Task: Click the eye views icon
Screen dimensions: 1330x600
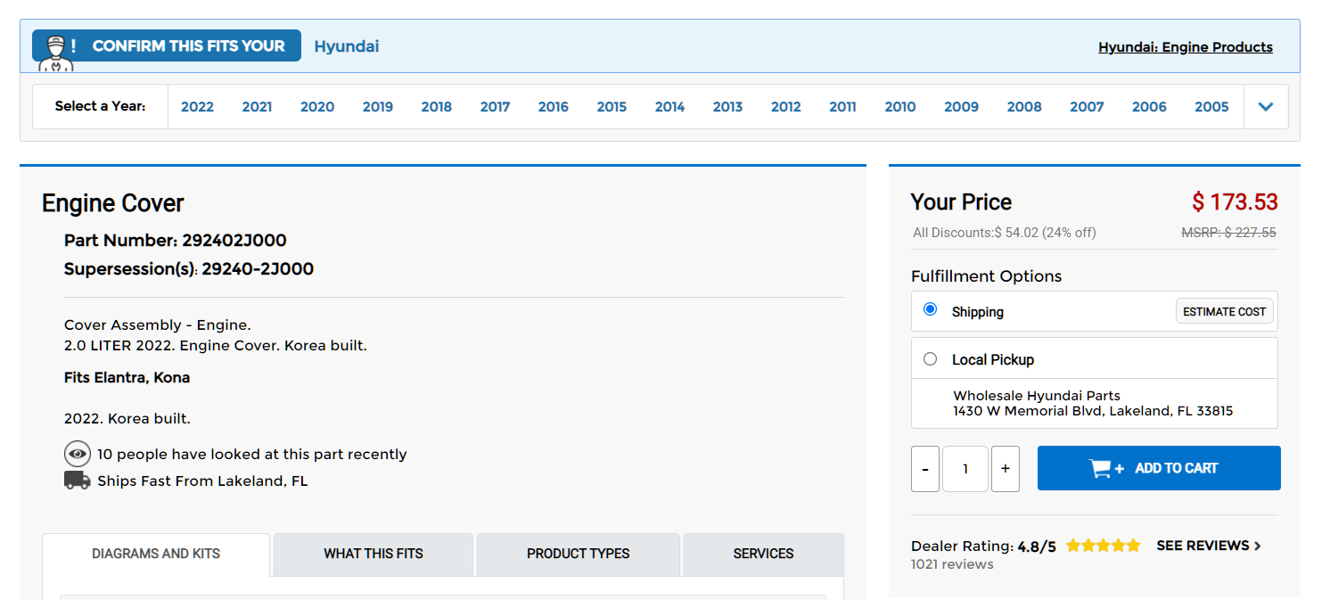Action: pyautogui.click(x=78, y=454)
